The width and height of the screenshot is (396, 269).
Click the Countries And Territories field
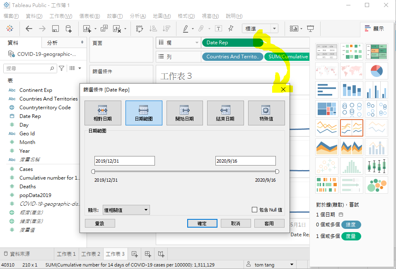pyautogui.click(x=48, y=98)
